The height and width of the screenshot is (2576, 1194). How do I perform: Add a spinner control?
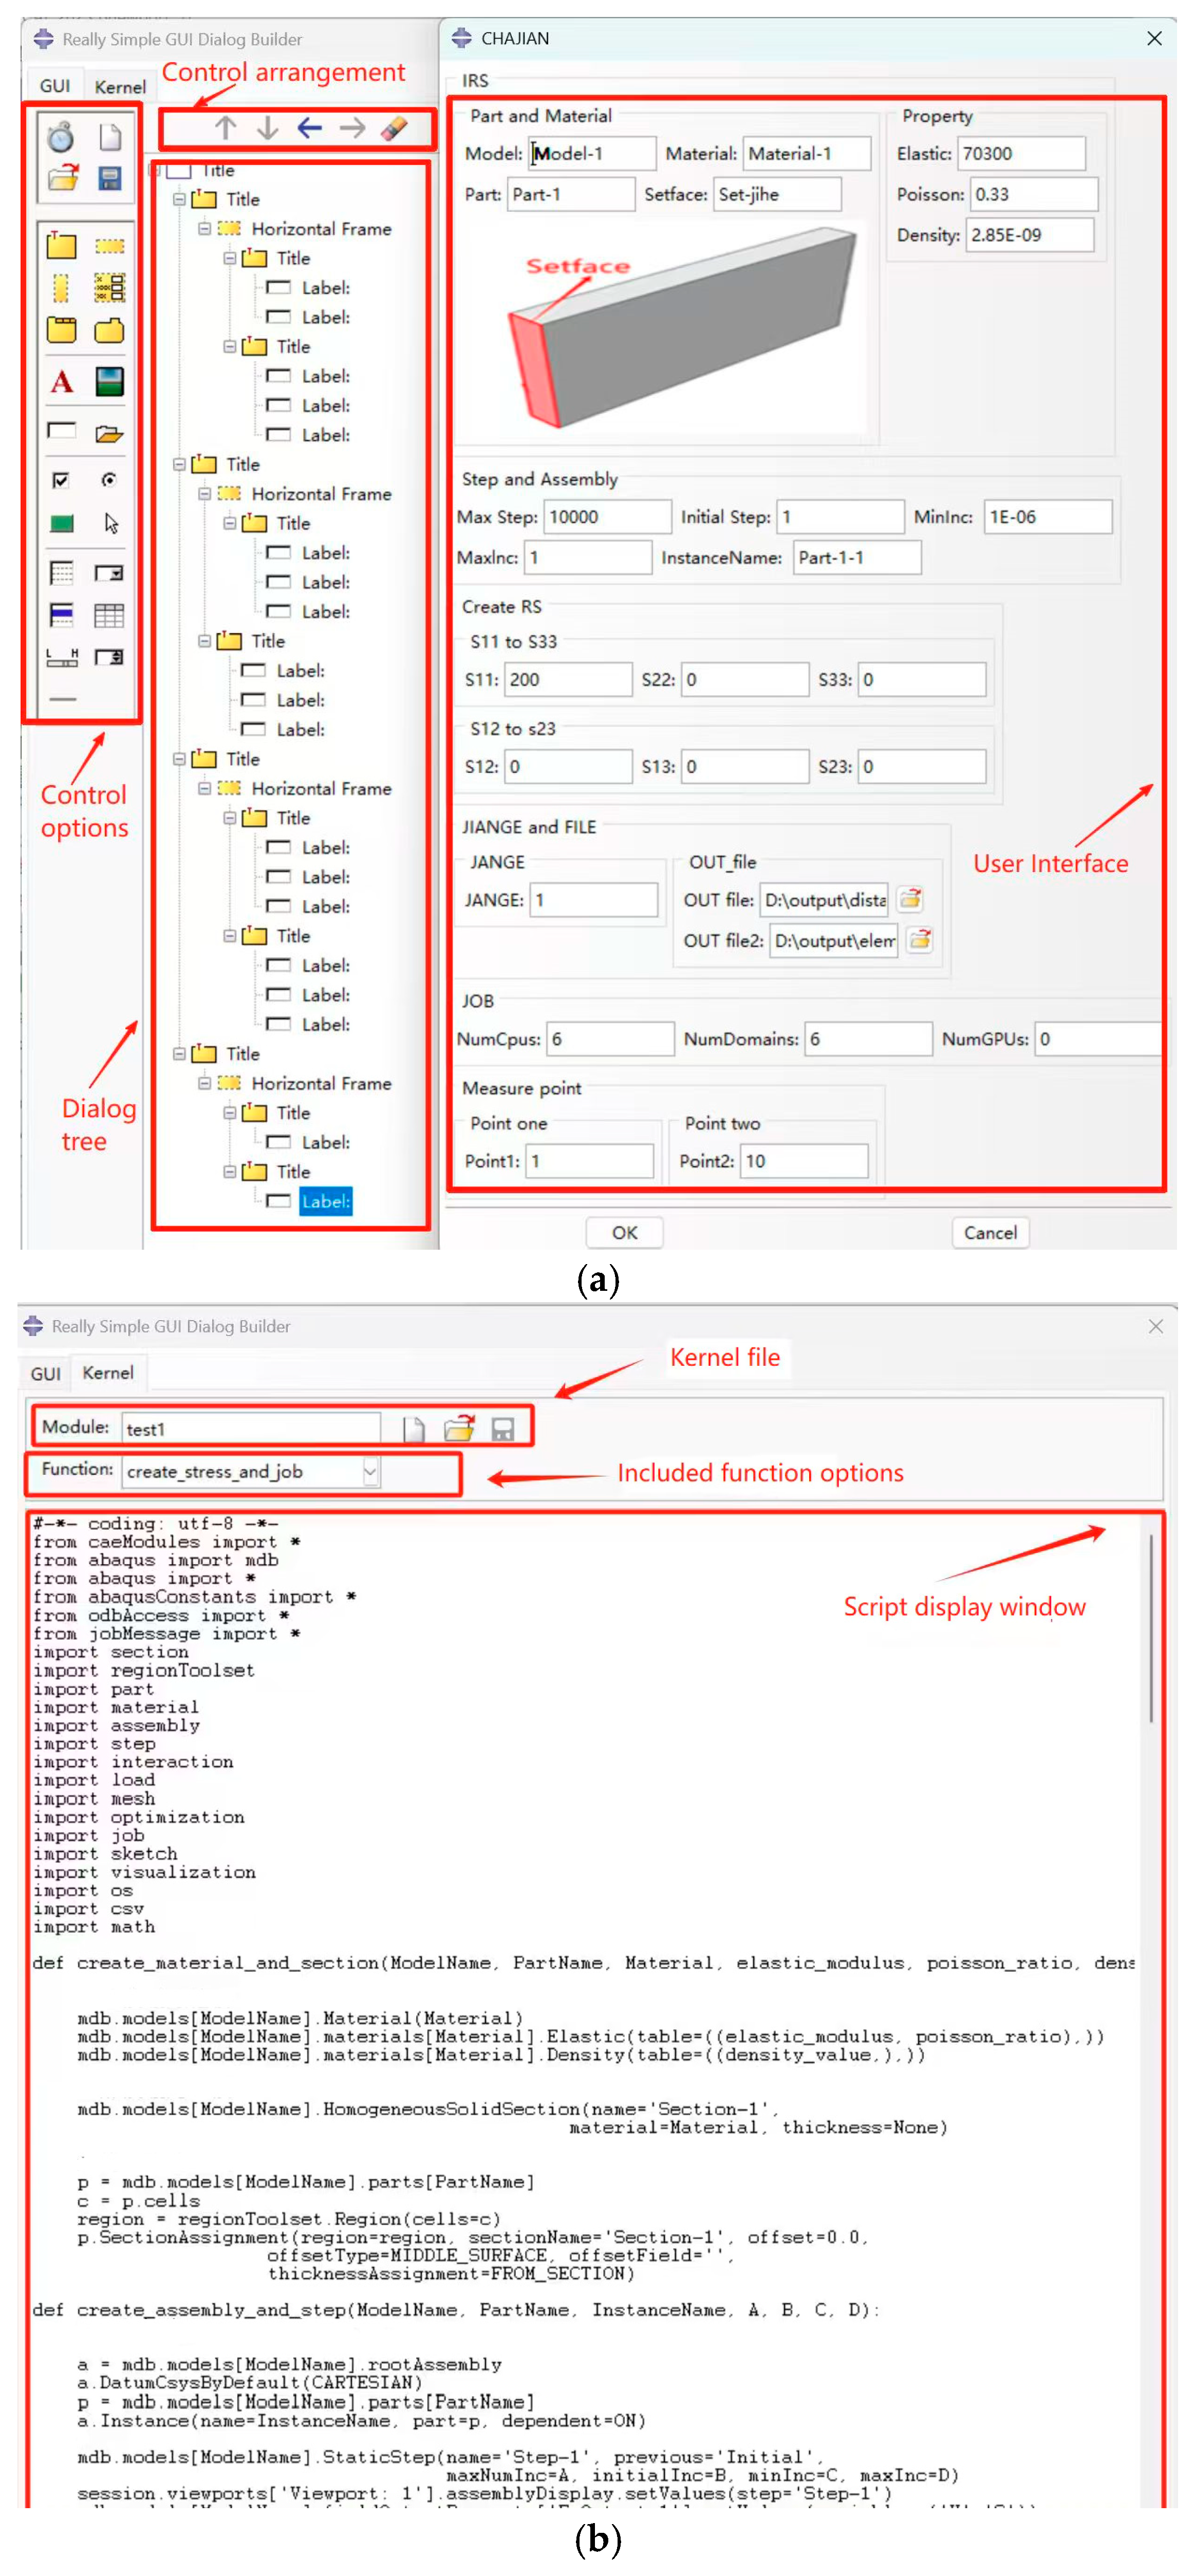click(x=109, y=657)
